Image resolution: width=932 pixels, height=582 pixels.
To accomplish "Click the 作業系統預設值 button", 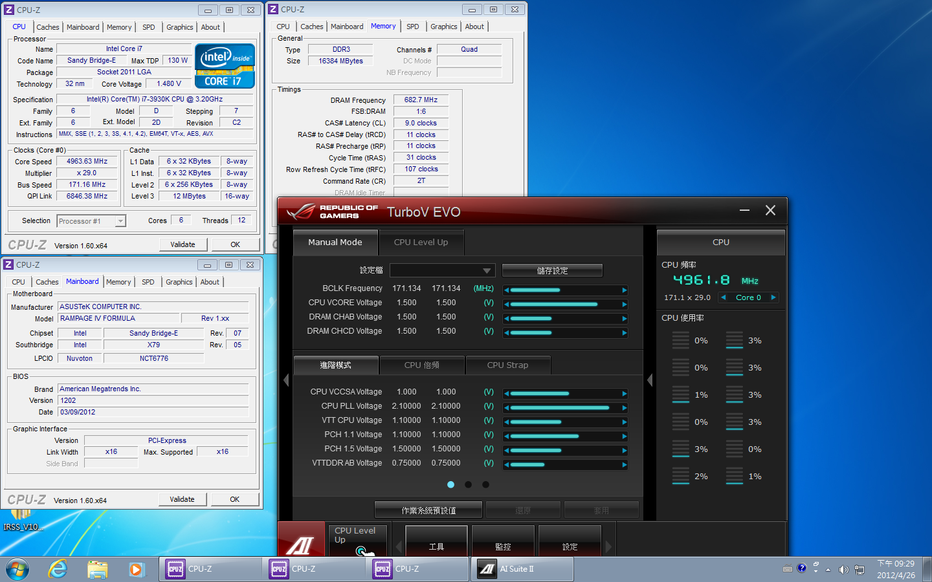I will tap(428, 510).
